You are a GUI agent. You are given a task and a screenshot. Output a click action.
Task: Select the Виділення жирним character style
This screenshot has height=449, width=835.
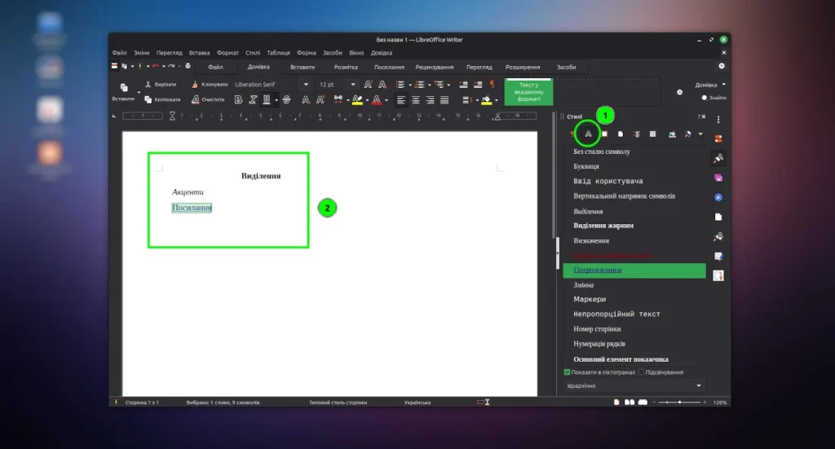click(634, 226)
